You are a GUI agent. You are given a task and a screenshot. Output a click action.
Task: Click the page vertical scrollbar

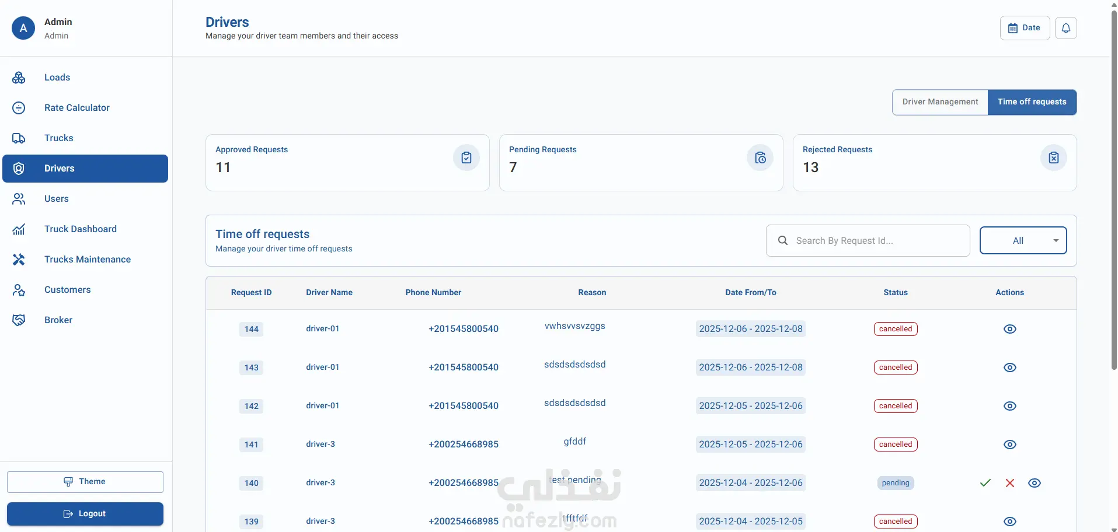coord(1114,190)
